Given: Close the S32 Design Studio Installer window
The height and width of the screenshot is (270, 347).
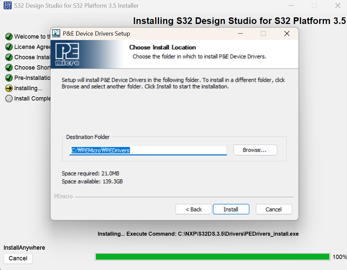Looking at the screenshot, I should (x=338, y=5).
